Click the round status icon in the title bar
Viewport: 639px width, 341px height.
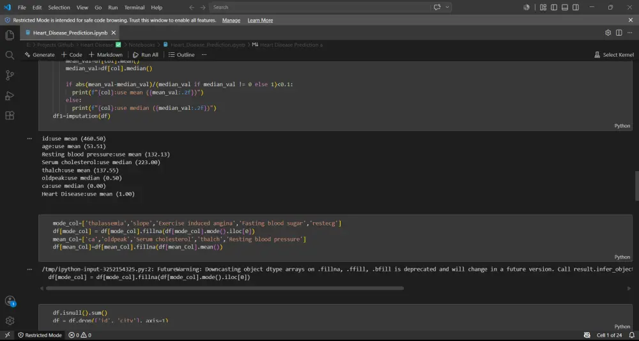527,7
